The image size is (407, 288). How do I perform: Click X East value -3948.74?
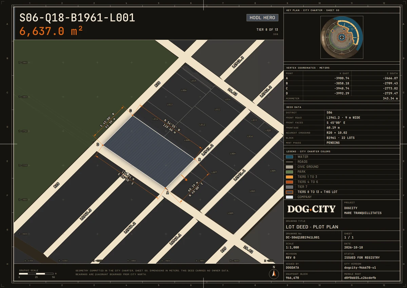click(x=342, y=88)
